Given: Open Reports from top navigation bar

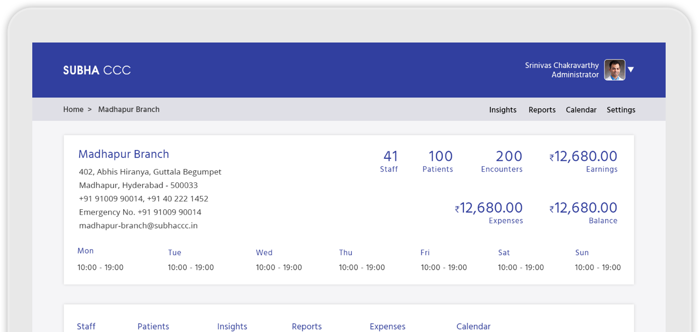Looking at the screenshot, I should pyautogui.click(x=542, y=110).
